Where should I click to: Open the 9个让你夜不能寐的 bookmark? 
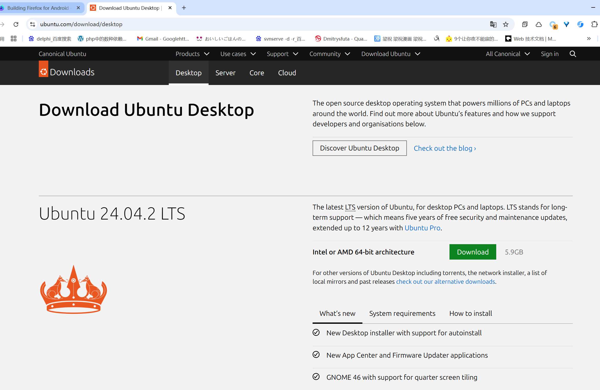tap(472, 39)
